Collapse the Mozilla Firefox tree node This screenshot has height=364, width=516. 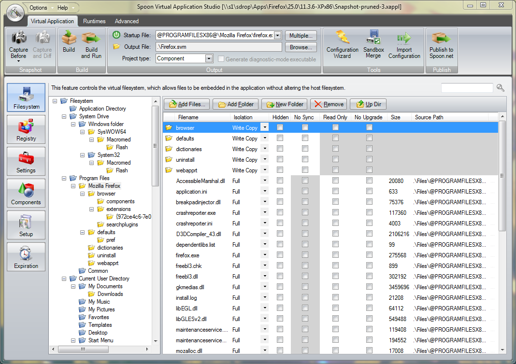(x=73, y=186)
